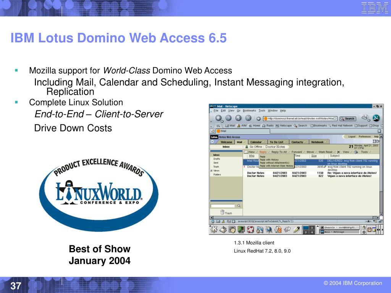This screenshot has width=391, height=293.
Task: Click the magnifier icon beside the sidebar search box
Action: pyautogui.click(x=239, y=206)
